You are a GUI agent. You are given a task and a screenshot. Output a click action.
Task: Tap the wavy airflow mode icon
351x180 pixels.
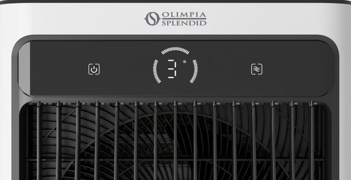pyautogui.click(x=257, y=69)
